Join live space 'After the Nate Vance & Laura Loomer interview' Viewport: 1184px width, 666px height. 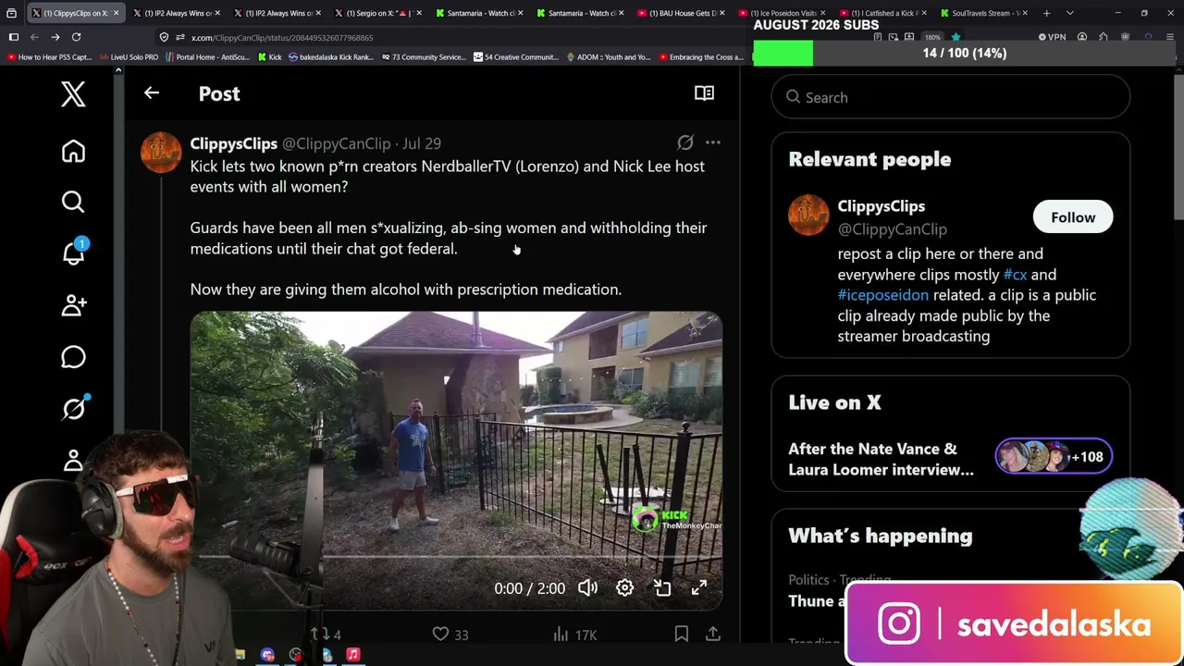[x=950, y=460]
